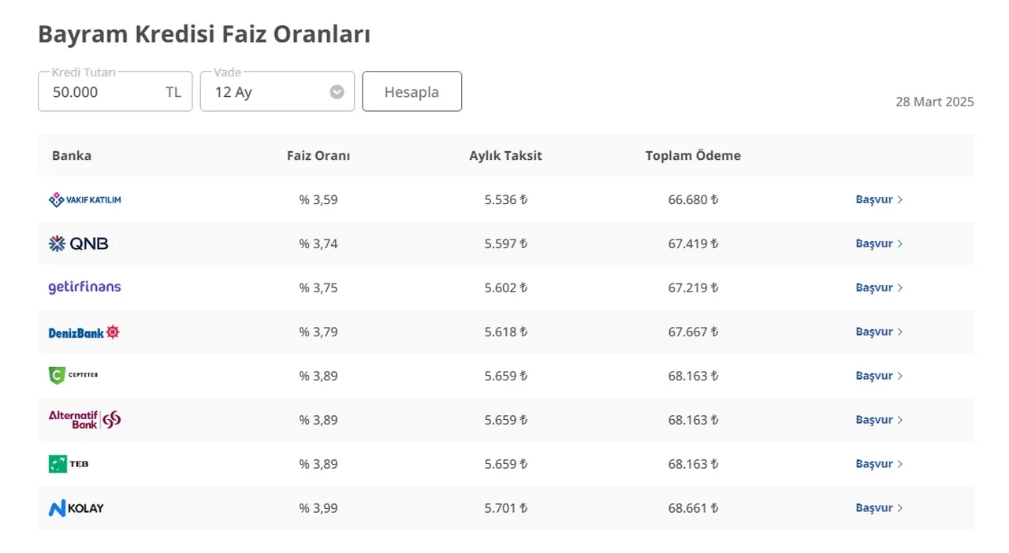Screen dimensions: 1009x553
Task: Open Başvur link for getirfinans
Action: pyautogui.click(x=878, y=288)
